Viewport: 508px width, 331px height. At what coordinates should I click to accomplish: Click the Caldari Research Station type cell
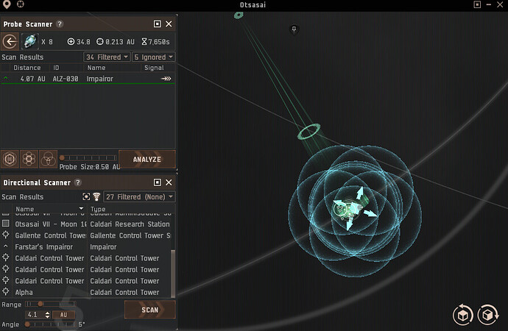pos(130,224)
